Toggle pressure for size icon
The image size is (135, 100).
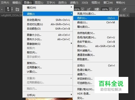(124, 9)
